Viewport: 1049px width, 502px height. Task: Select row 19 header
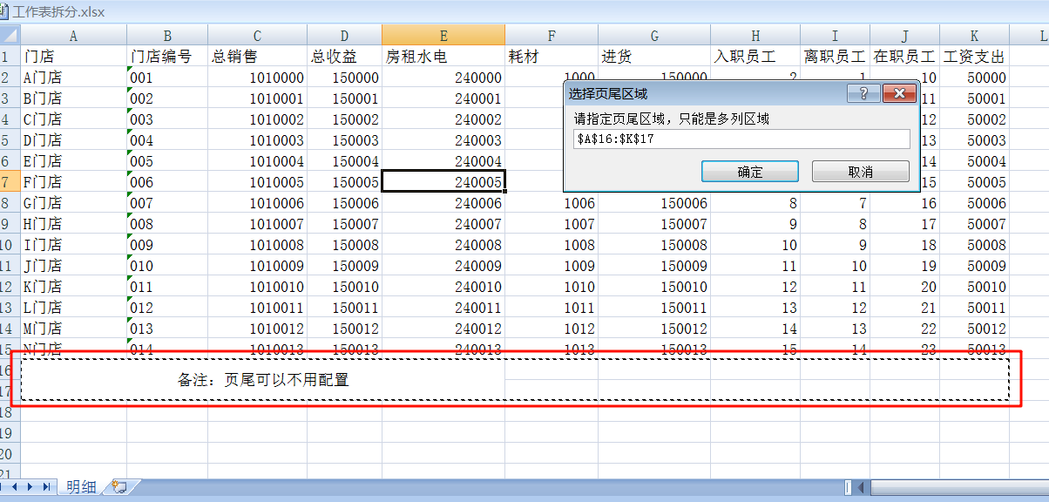click(x=10, y=433)
